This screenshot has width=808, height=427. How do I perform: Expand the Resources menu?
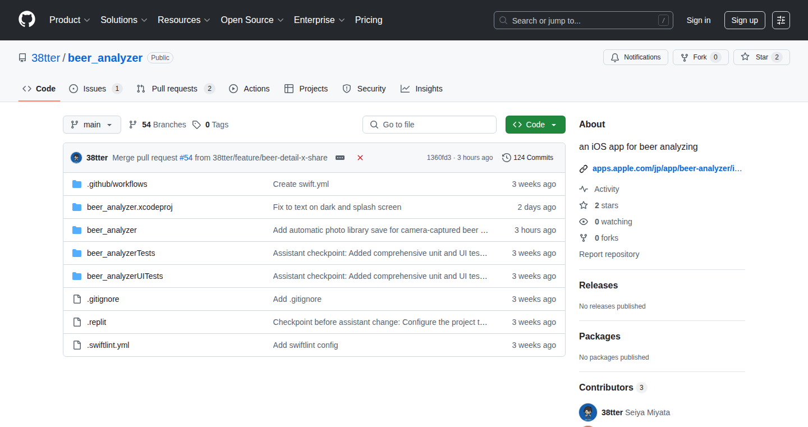pyautogui.click(x=184, y=20)
